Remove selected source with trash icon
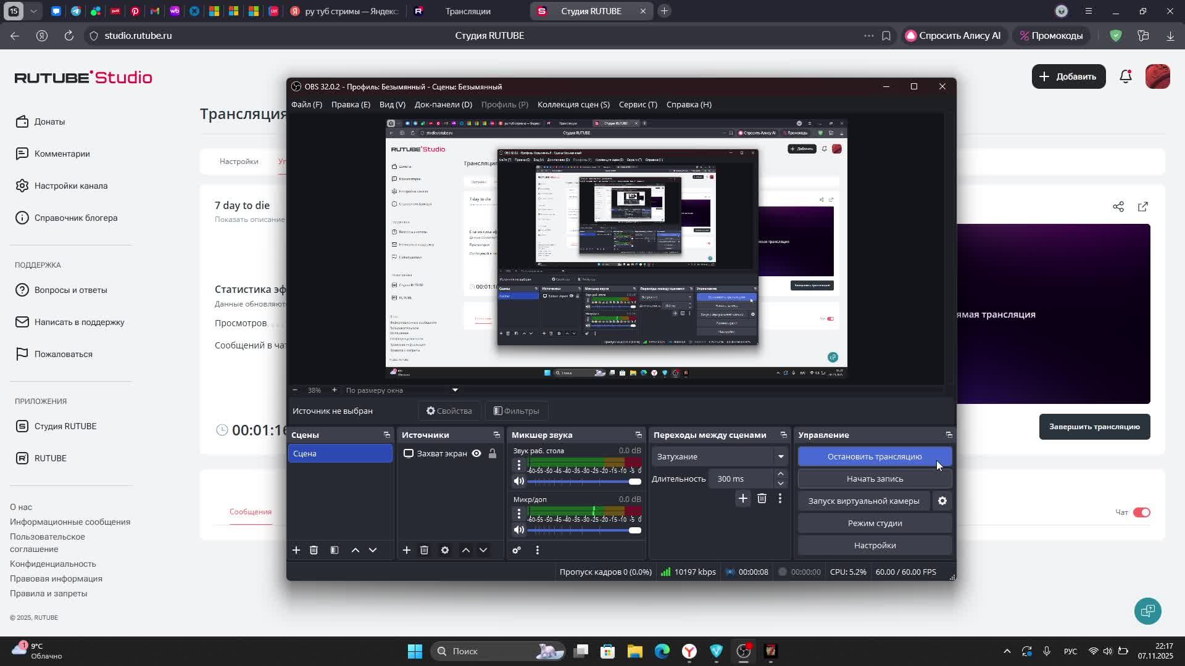The image size is (1185, 666). 424,550
